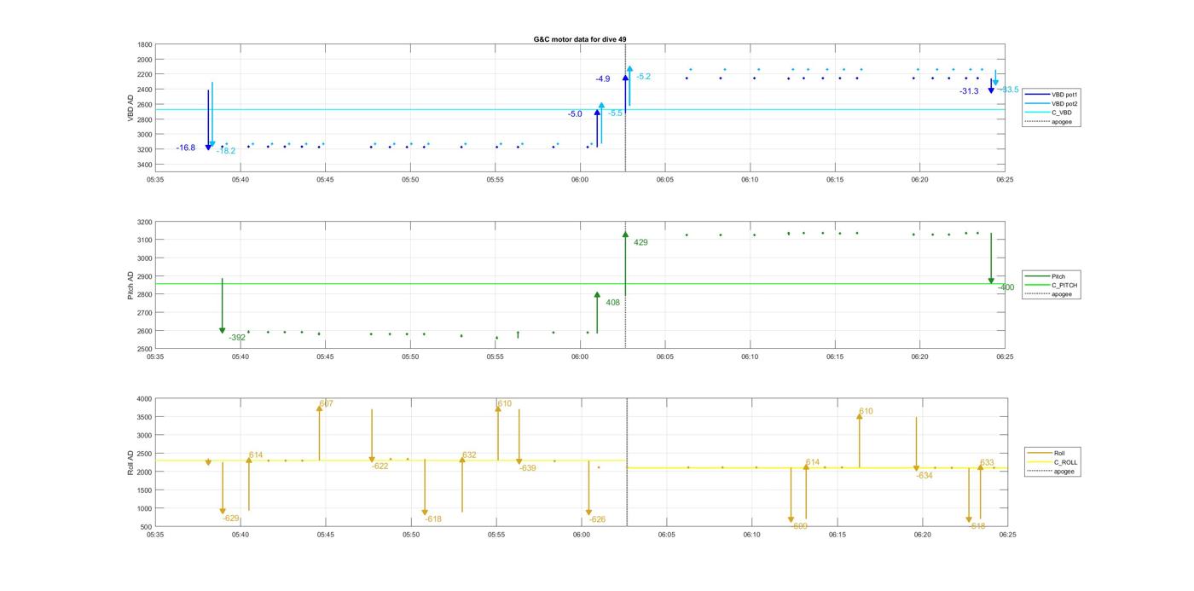Click the "-31.3" VBD annotation

tap(969, 91)
